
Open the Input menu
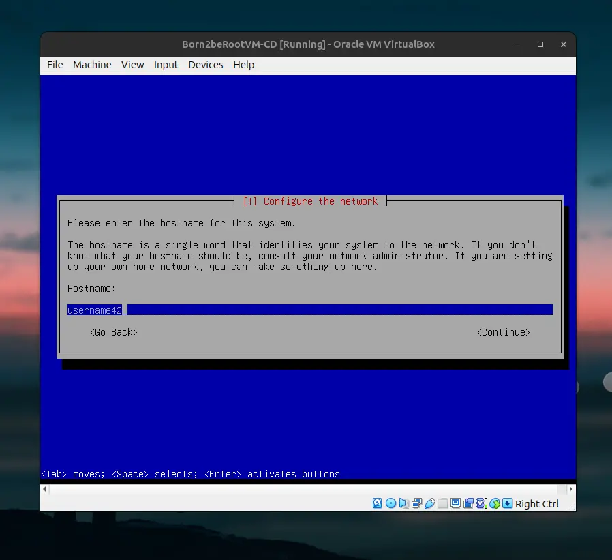(x=166, y=65)
